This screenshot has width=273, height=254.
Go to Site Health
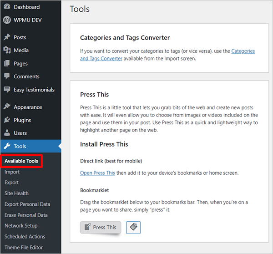(16, 193)
